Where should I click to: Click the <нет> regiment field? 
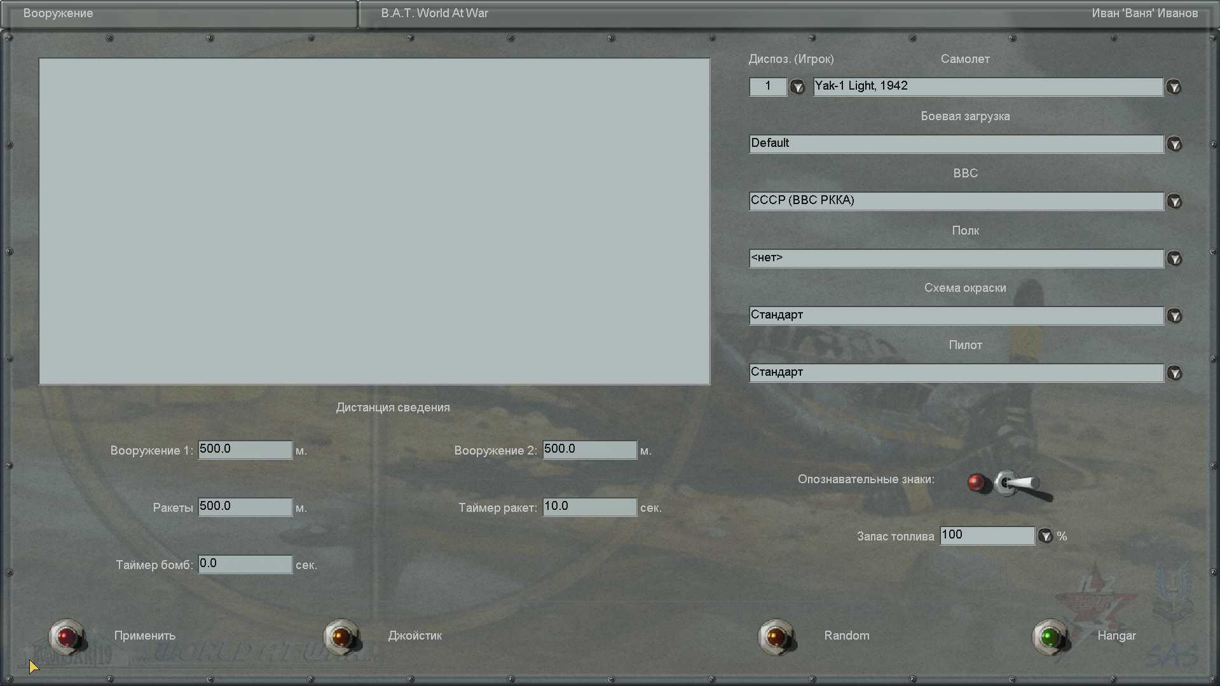(956, 258)
